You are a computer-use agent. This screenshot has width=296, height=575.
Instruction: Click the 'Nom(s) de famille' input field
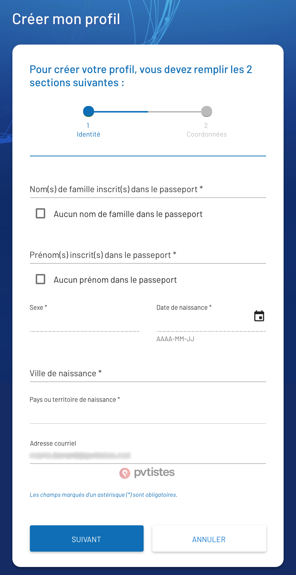(148, 194)
